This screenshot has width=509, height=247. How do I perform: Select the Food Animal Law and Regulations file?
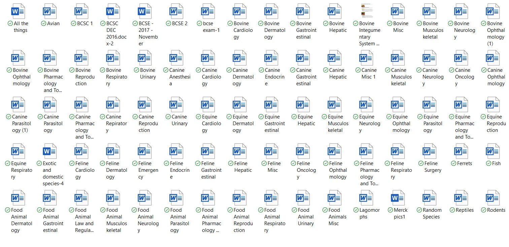click(x=81, y=198)
